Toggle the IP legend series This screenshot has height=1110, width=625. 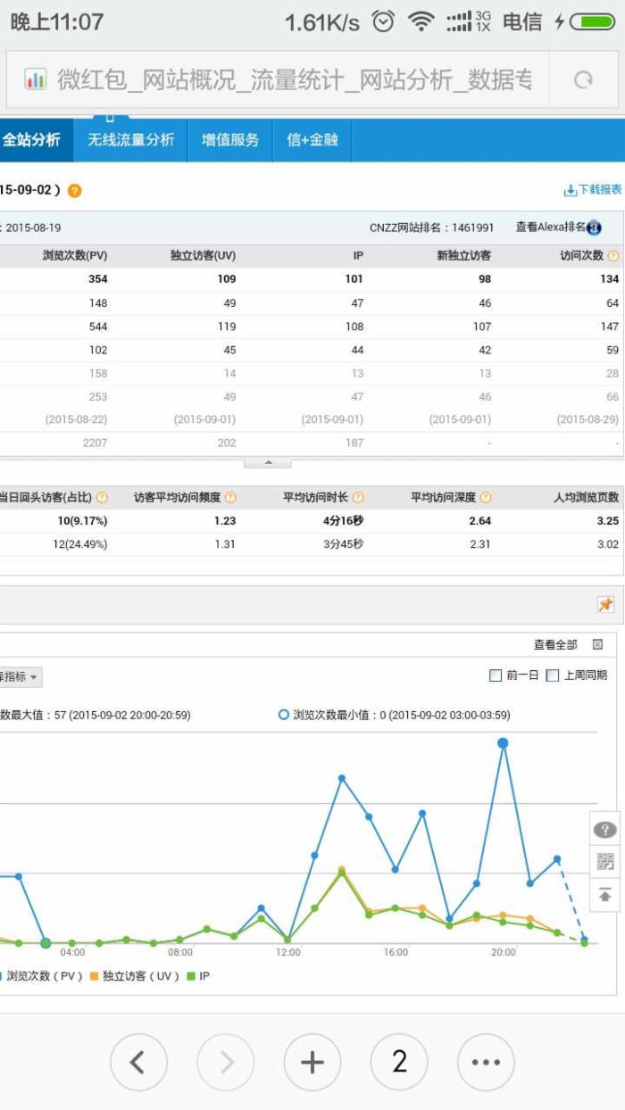[197, 976]
